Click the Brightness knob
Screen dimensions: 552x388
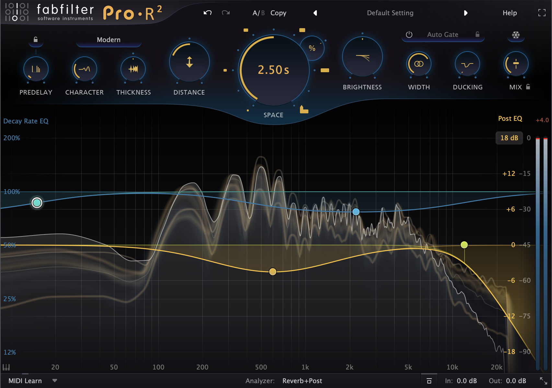362,57
